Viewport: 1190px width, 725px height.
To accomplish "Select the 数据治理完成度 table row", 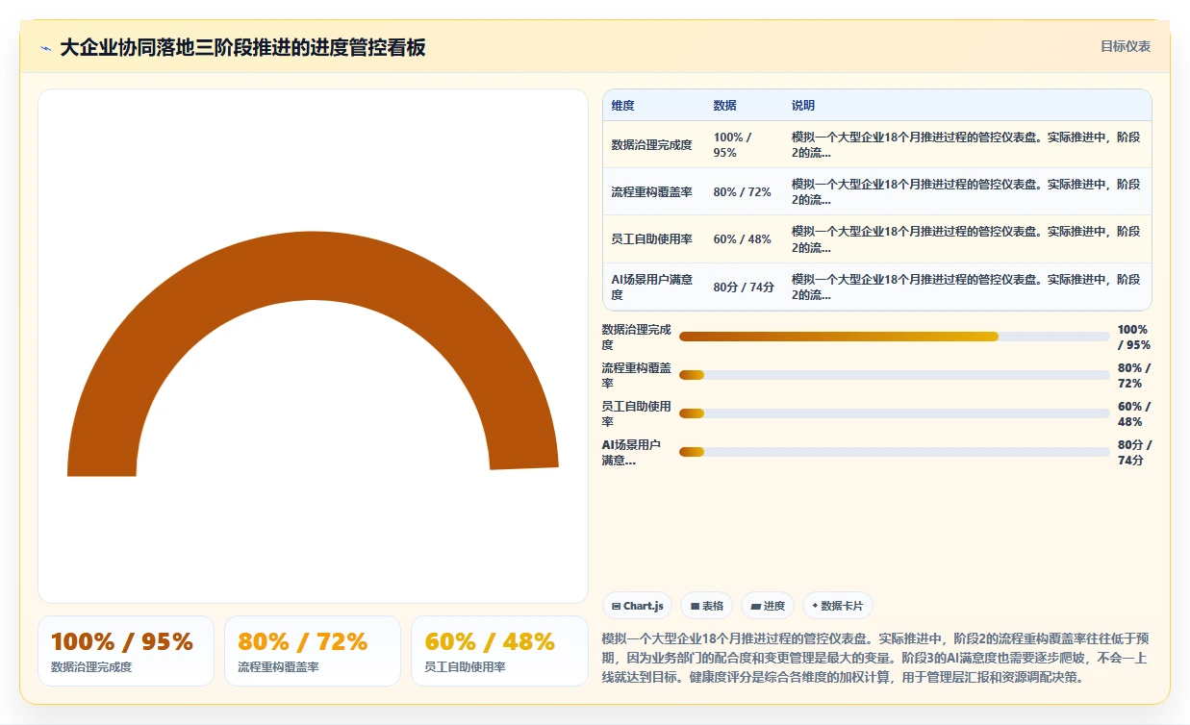I will click(x=877, y=145).
